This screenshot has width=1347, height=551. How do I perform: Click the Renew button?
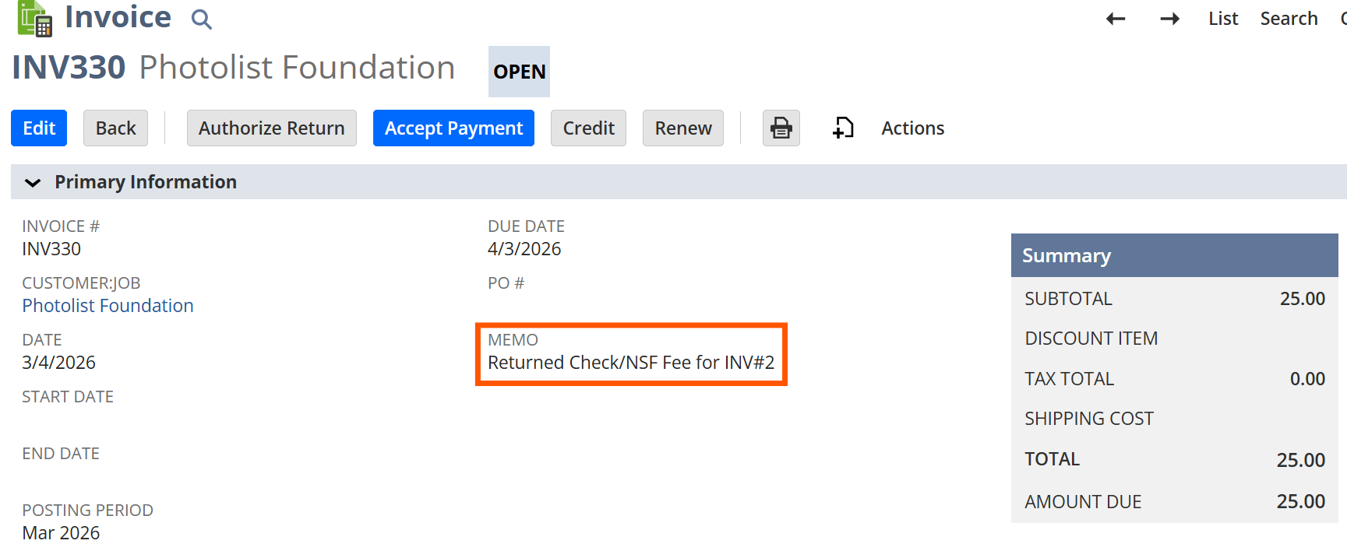(682, 128)
